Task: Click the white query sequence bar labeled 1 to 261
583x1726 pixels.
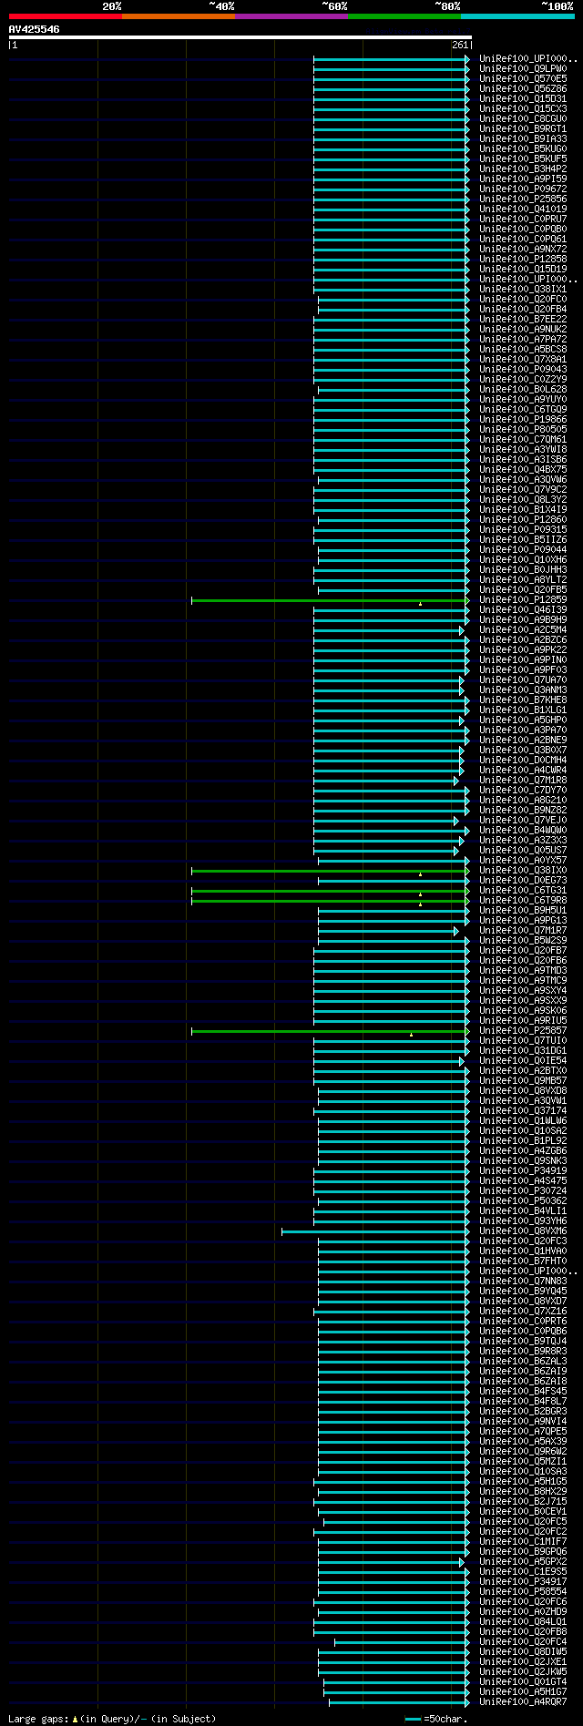Action: tap(240, 37)
